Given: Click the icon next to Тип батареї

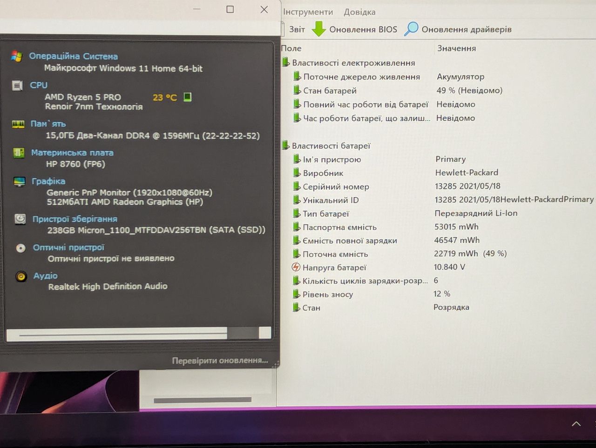Looking at the screenshot, I should pos(297,213).
